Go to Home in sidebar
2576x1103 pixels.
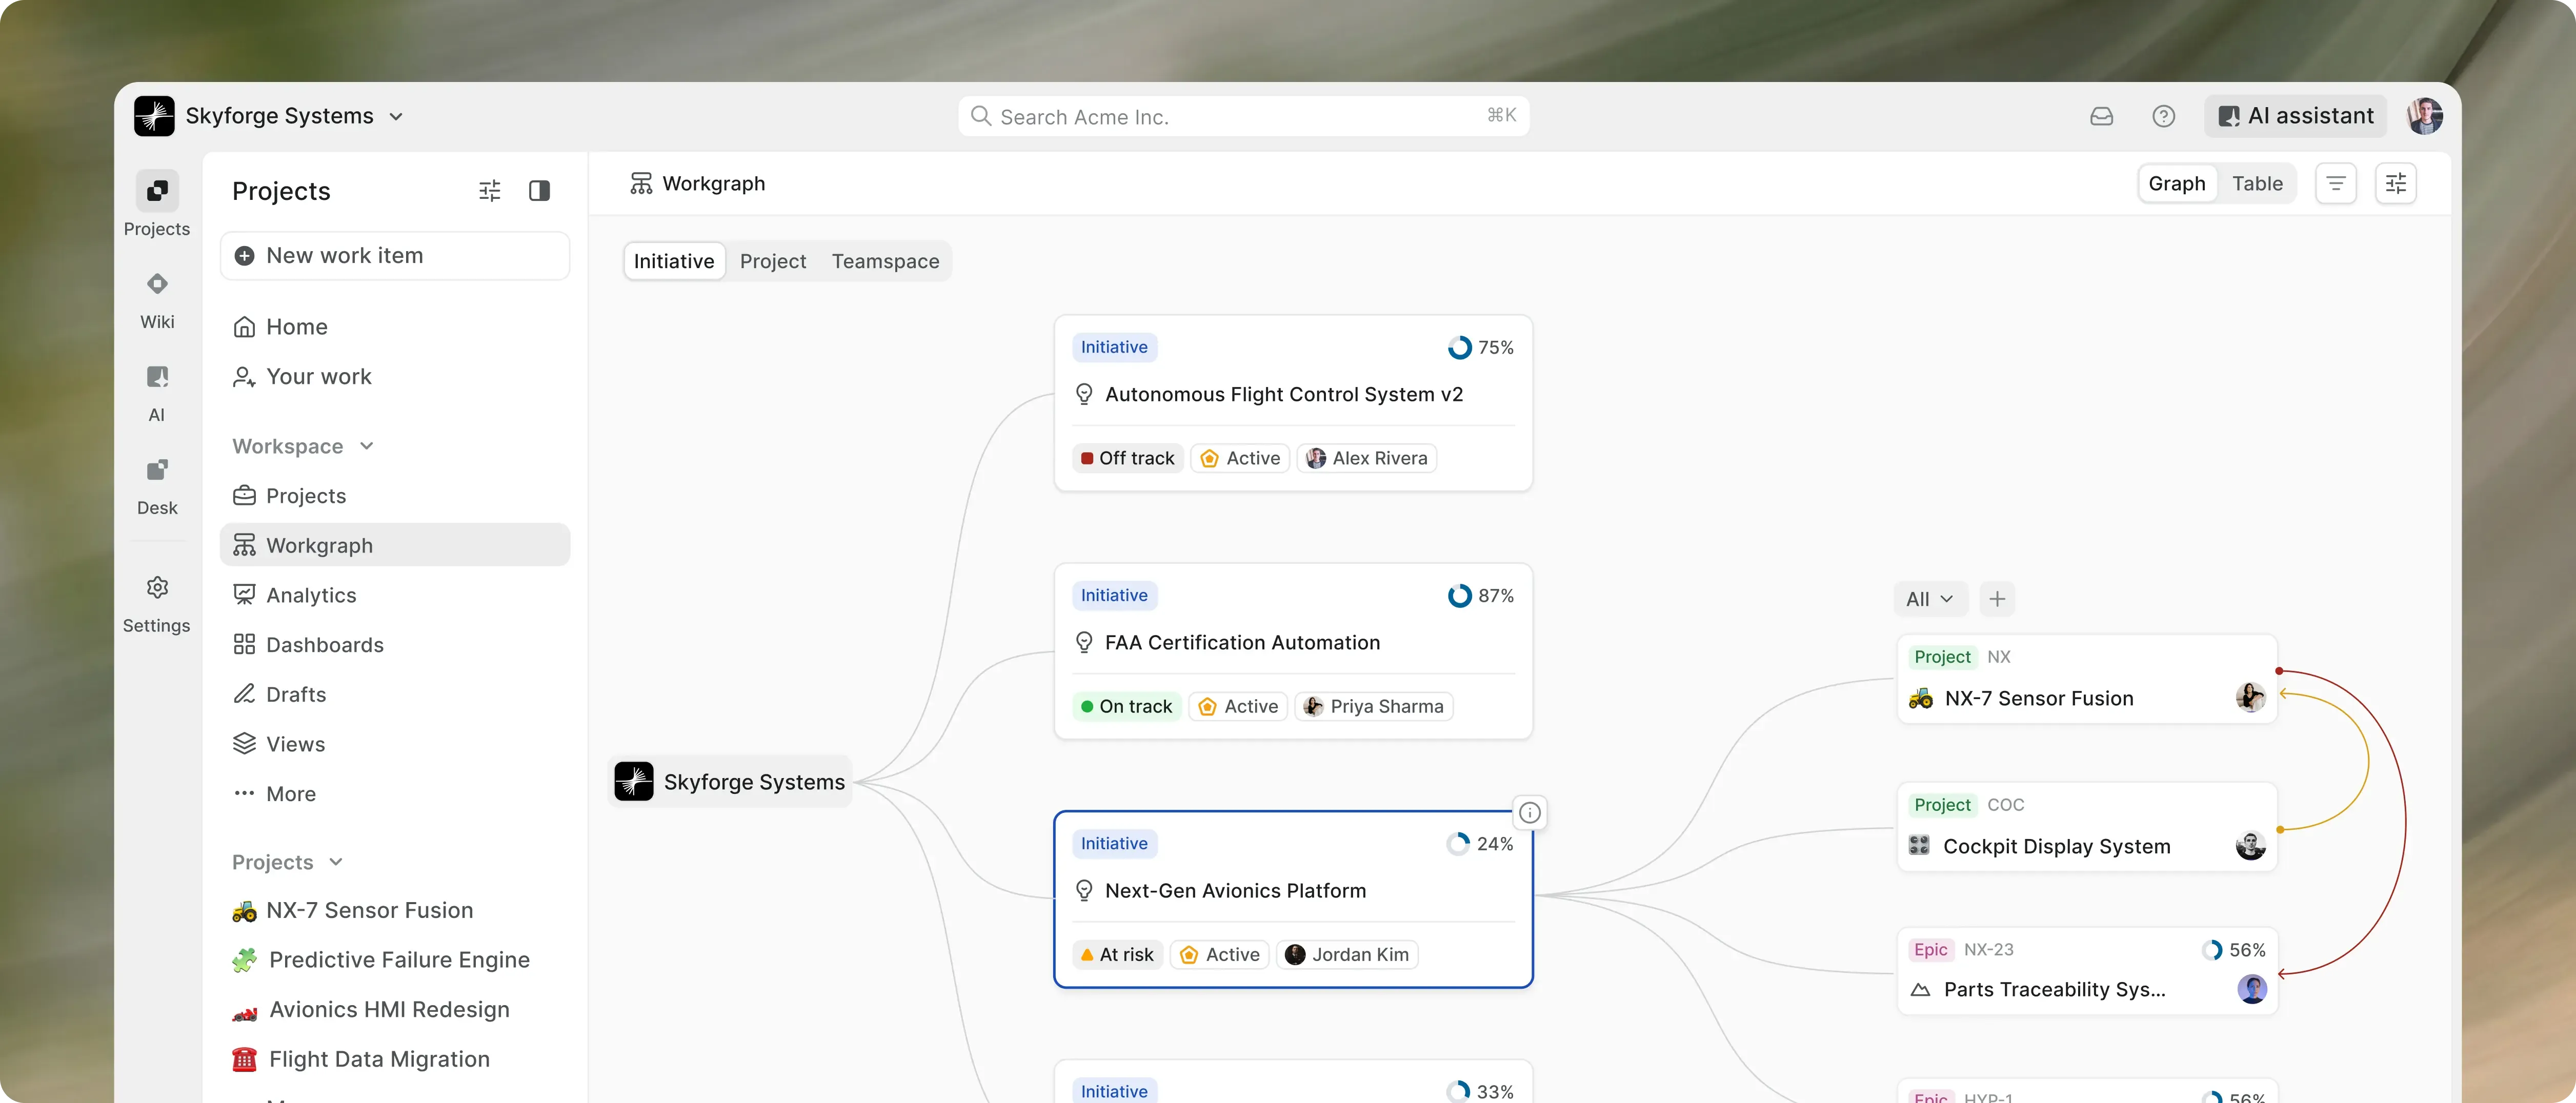click(395, 327)
